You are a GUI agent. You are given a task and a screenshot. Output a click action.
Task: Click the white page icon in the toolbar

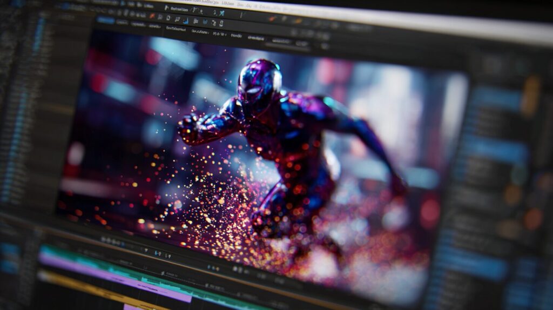pyautogui.click(x=168, y=18)
